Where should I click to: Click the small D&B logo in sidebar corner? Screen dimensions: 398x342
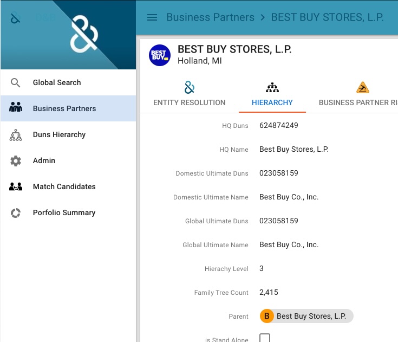click(15, 18)
